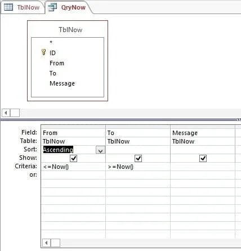
Task: Click the Ascending sort value cell
Action: (73, 150)
